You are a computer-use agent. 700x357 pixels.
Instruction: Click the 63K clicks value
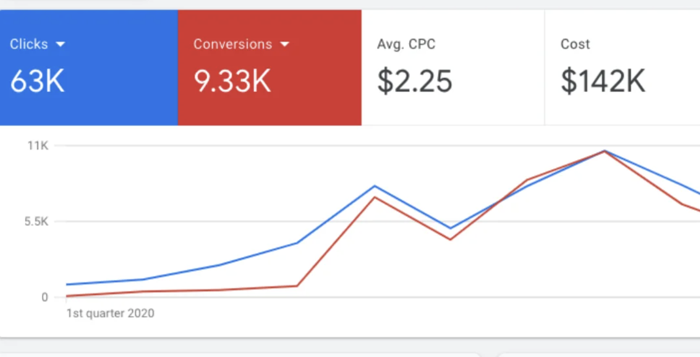point(37,82)
